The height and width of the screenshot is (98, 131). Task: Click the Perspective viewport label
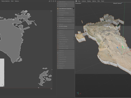click(78, 3)
